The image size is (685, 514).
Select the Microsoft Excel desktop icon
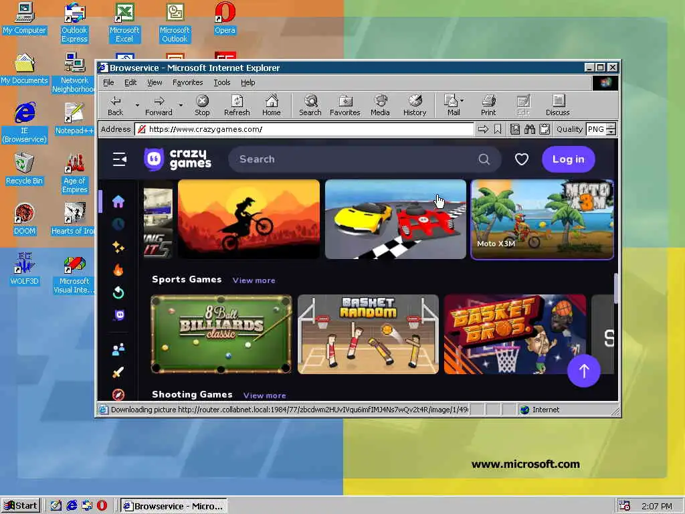[x=124, y=23]
